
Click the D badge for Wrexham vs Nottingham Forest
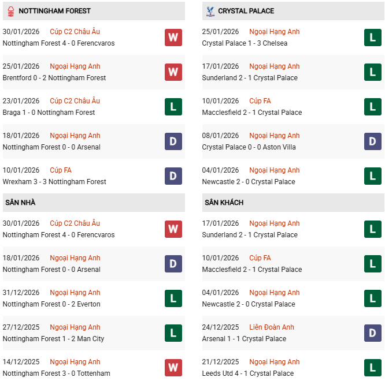tap(173, 176)
